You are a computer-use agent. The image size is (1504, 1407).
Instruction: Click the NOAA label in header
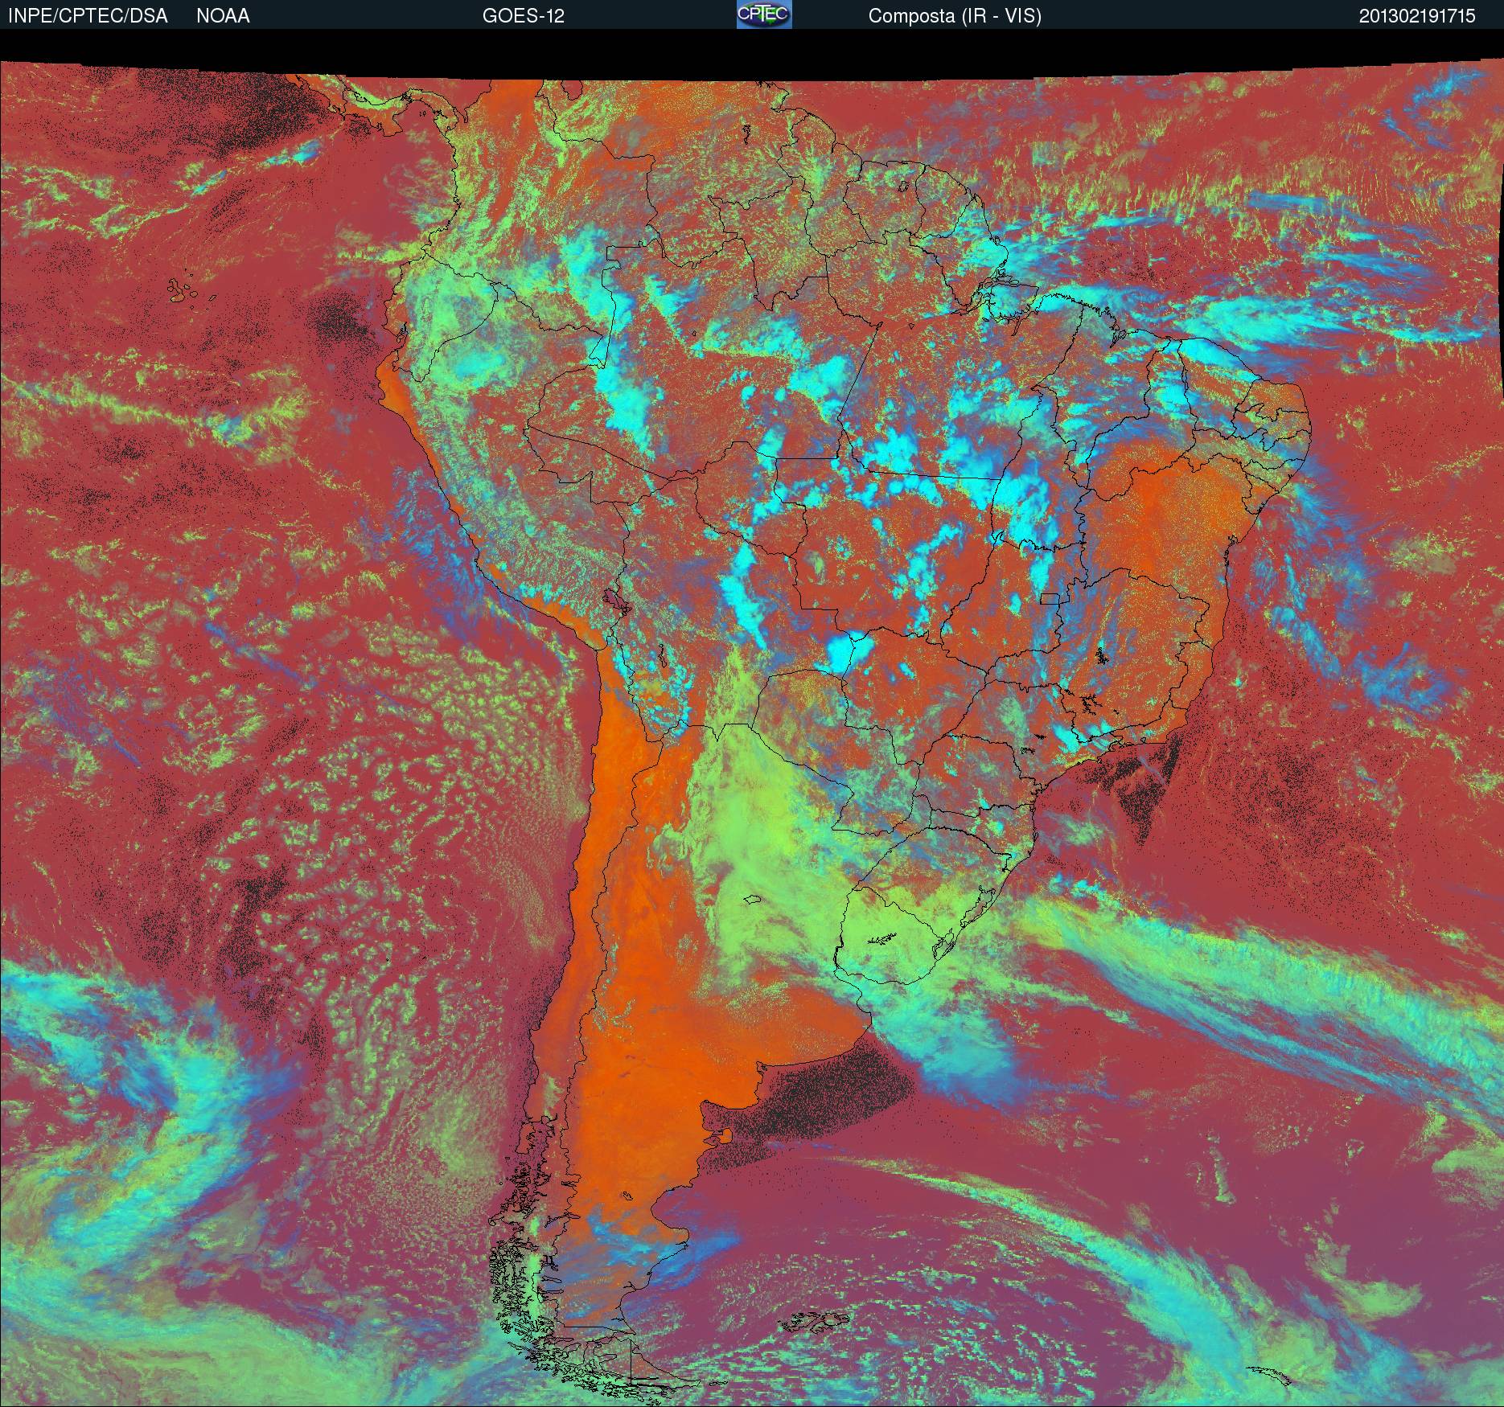(x=223, y=16)
